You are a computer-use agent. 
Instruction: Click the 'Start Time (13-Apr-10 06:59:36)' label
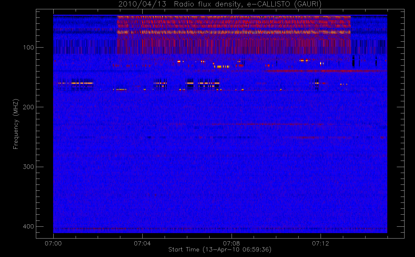(x=220, y=250)
